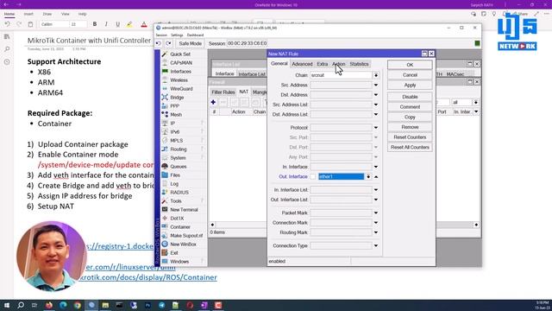Open Queues sidebar entry
552x311 pixels.
179,167
